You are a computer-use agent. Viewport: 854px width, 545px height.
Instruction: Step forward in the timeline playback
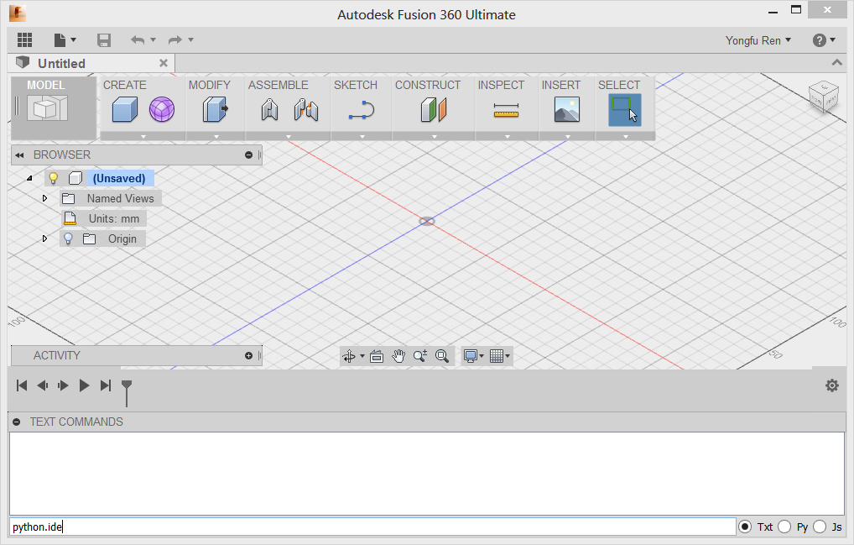(x=63, y=385)
